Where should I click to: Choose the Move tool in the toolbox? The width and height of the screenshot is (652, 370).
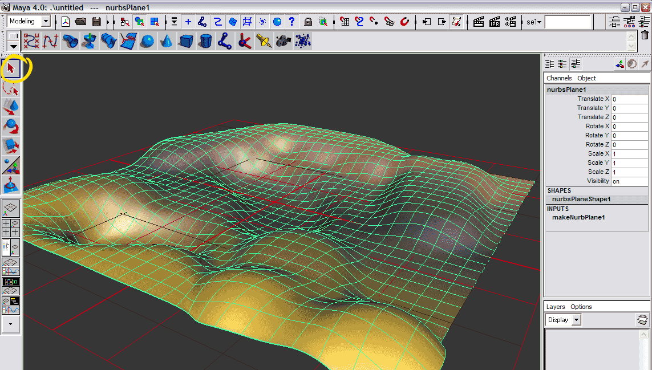[11, 107]
